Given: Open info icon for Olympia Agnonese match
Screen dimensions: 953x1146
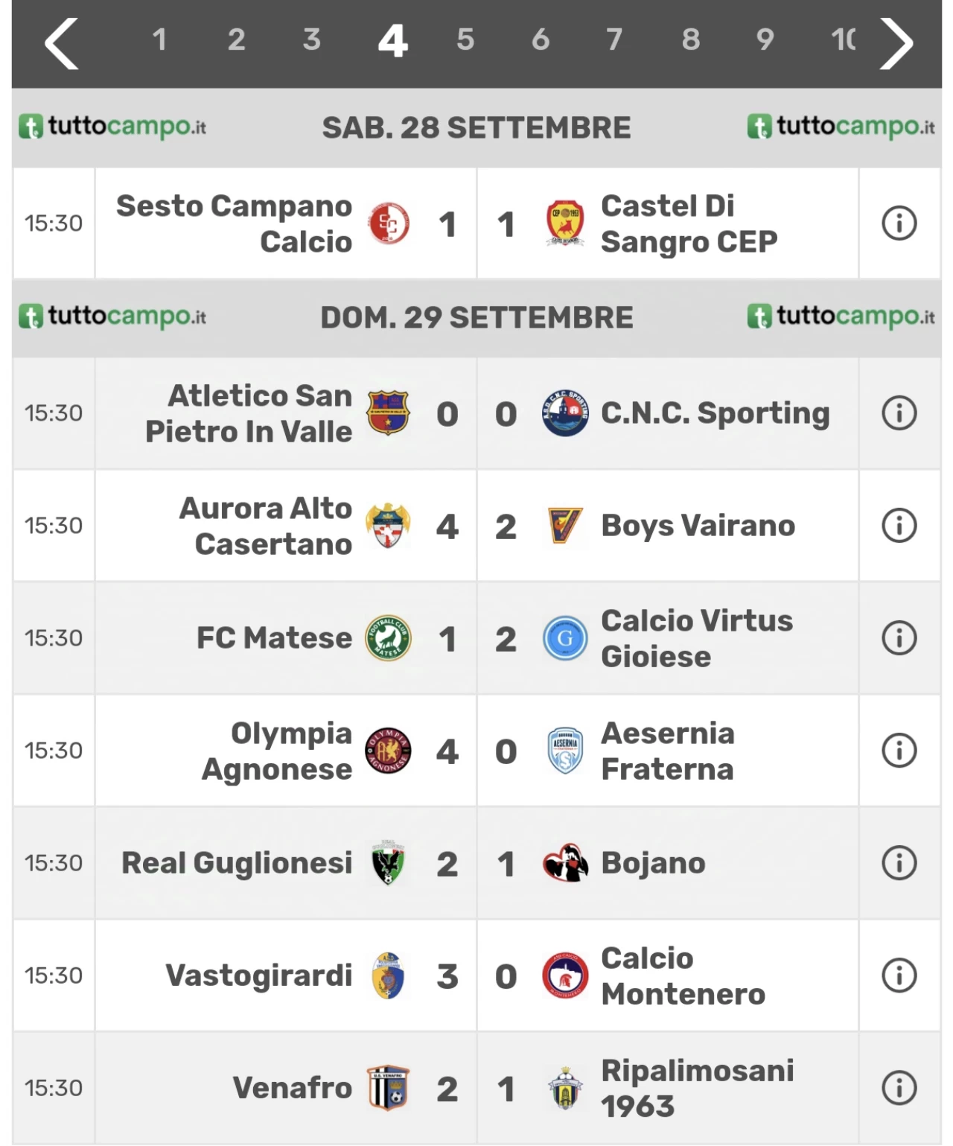Looking at the screenshot, I should [899, 751].
